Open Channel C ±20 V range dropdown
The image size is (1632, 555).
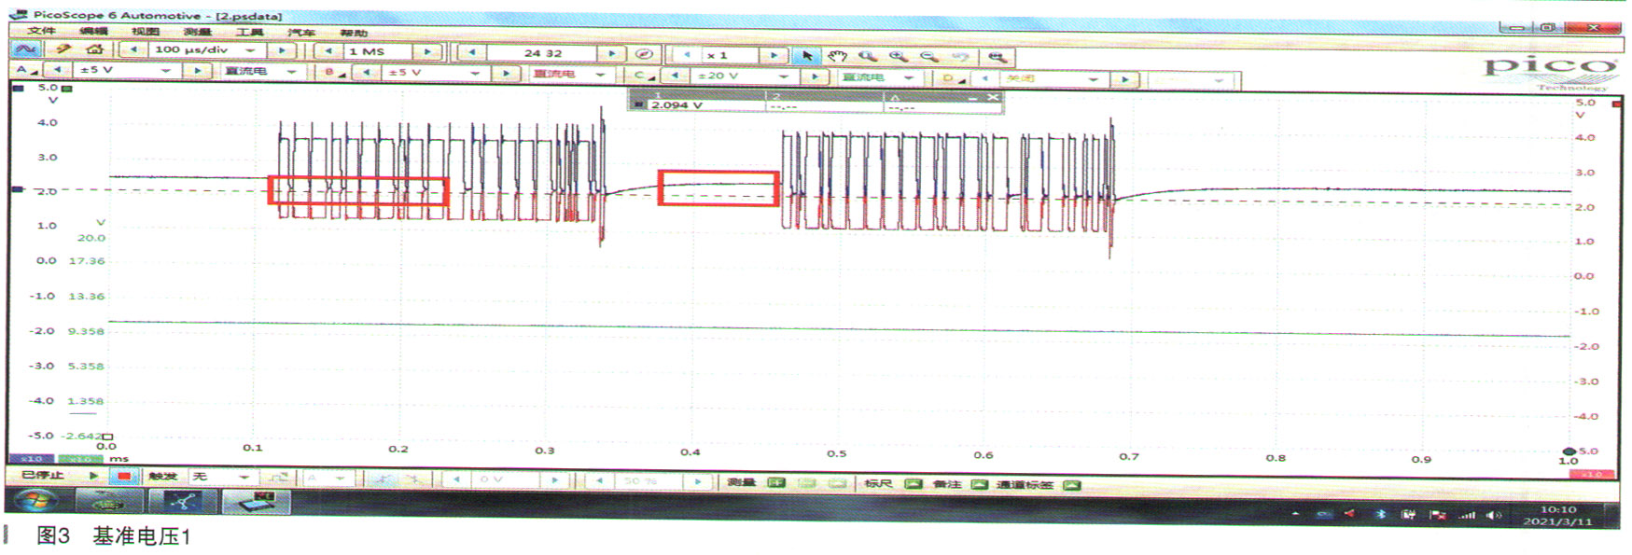(784, 76)
